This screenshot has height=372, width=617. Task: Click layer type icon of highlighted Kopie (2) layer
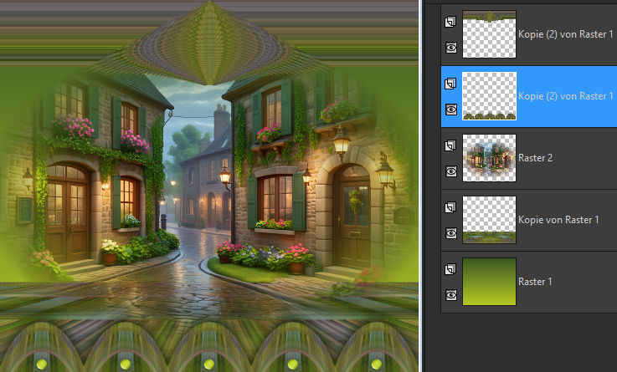451,84
